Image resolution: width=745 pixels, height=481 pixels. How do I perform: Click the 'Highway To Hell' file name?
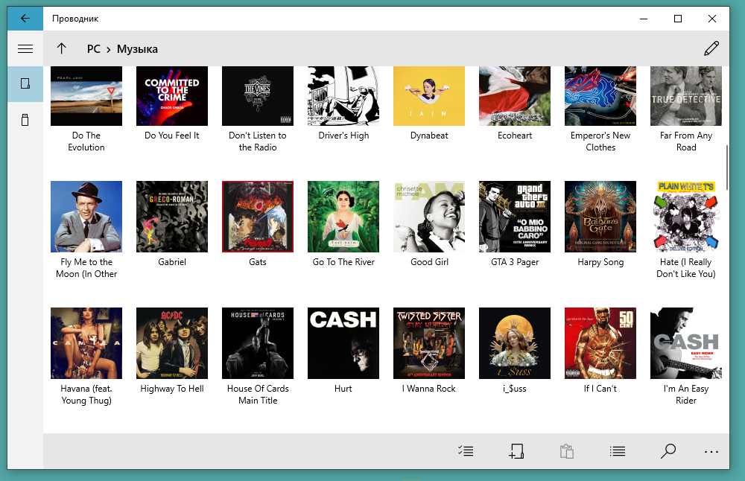point(172,389)
